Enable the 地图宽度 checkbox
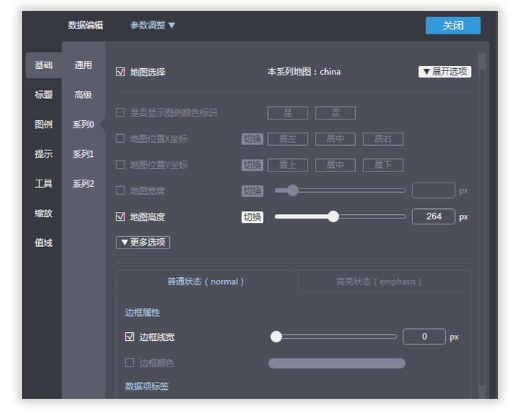Image resolution: width=520 pixels, height=412 pixels. point(120,191)
